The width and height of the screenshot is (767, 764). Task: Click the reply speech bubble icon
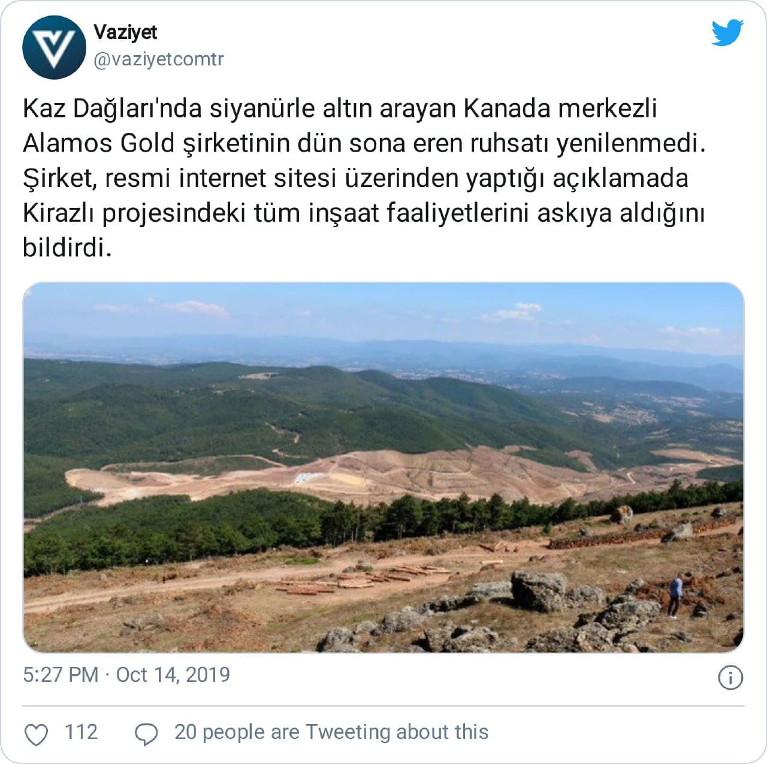147,734
